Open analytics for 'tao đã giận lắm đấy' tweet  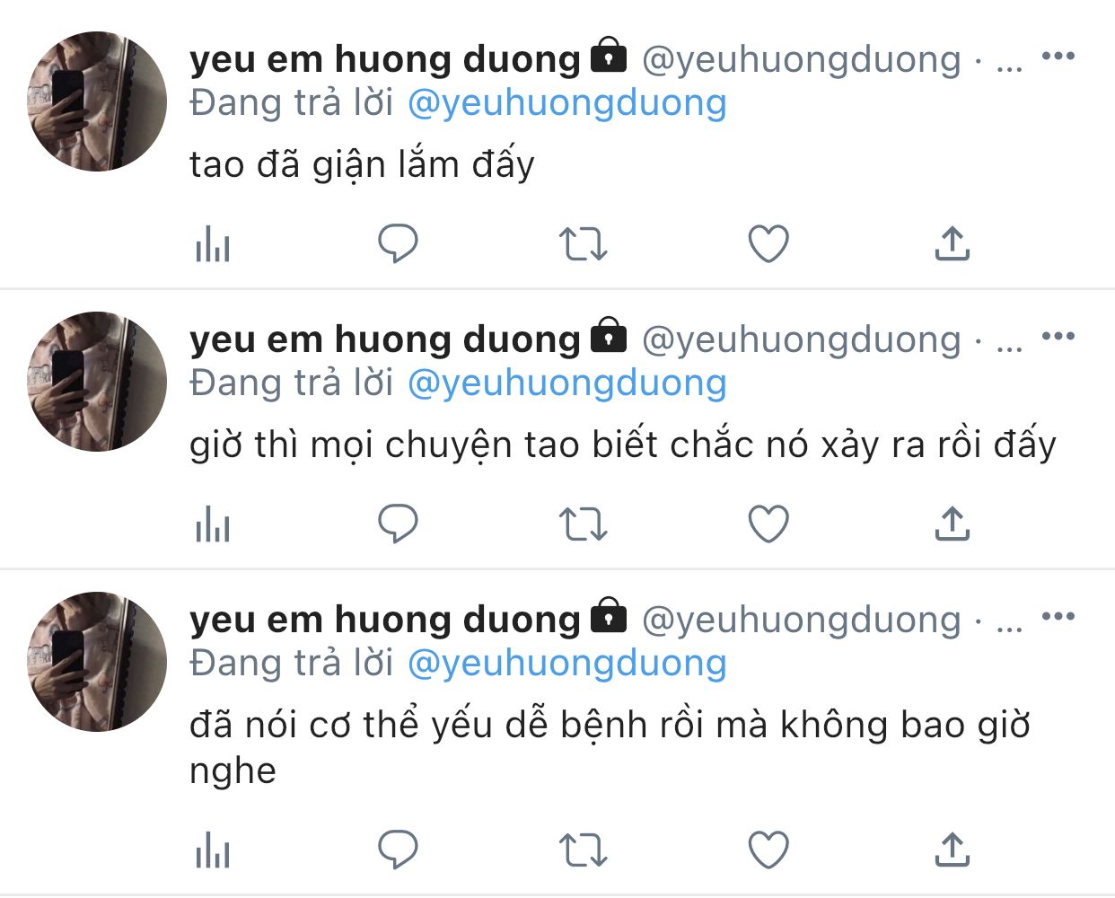coord(213,243)
